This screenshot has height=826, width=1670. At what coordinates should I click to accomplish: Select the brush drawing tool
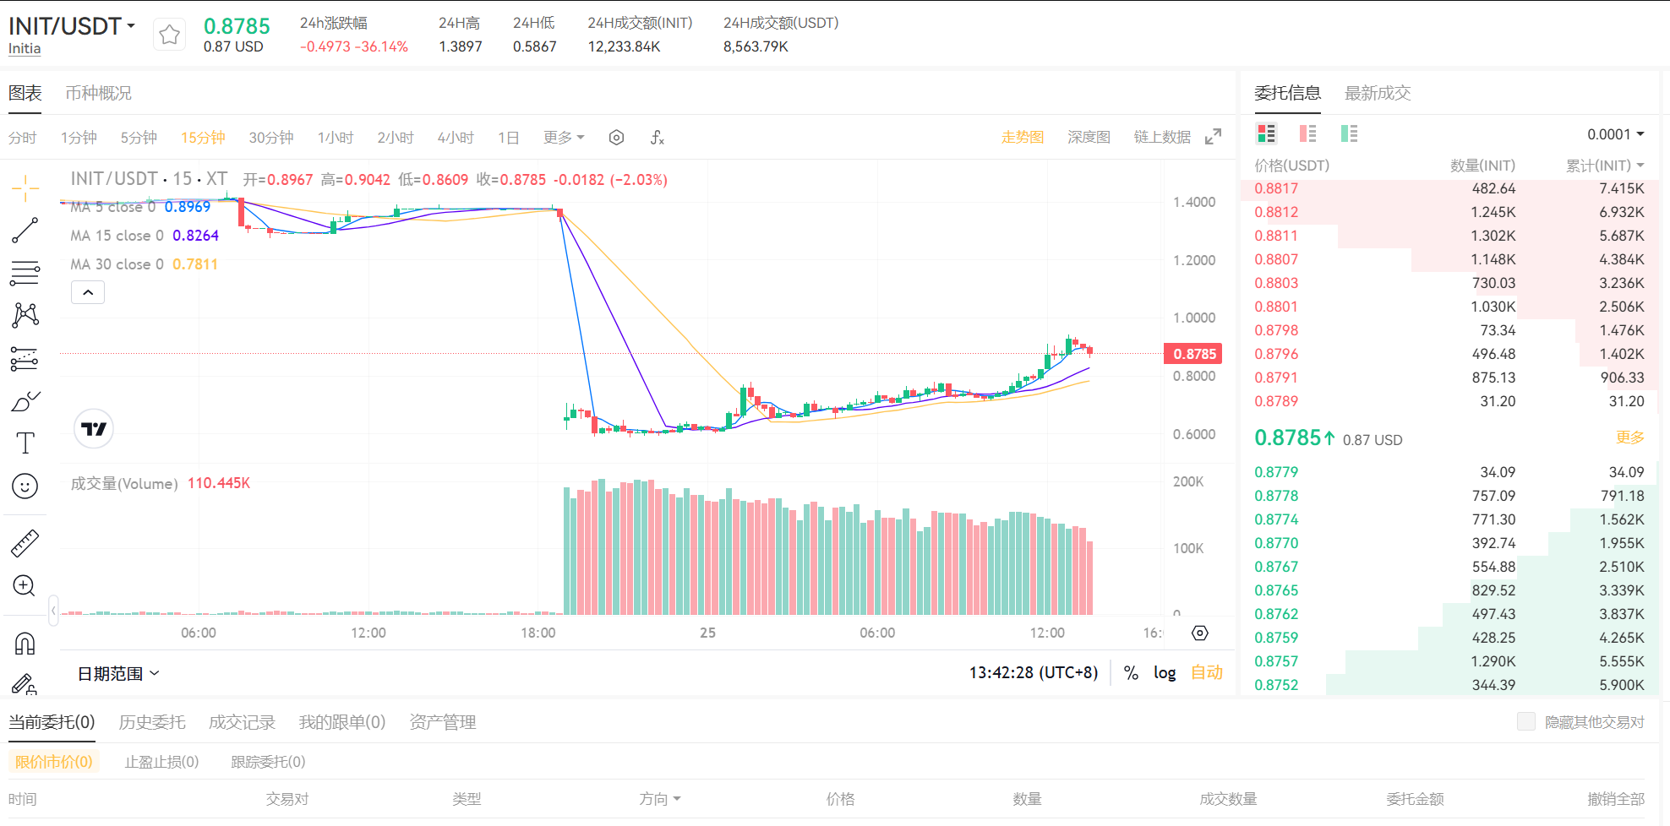[x=25, y=401]
